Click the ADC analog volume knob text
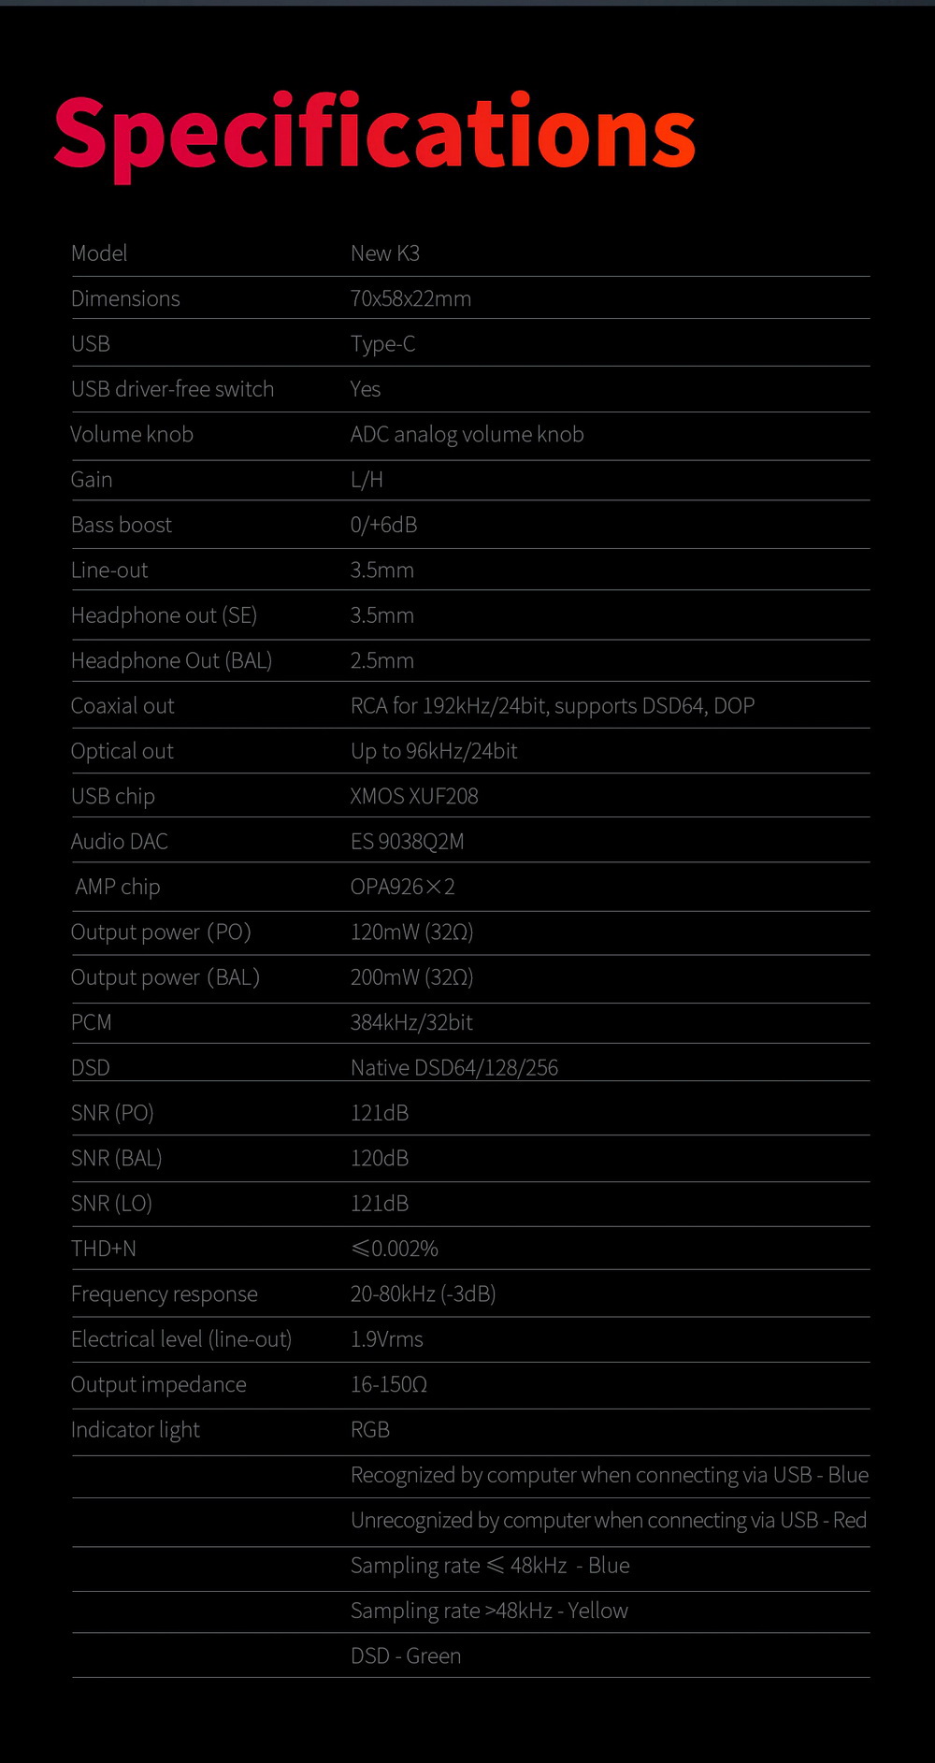The height and width of the screenshot is (1763, 935). coord(467,434)
